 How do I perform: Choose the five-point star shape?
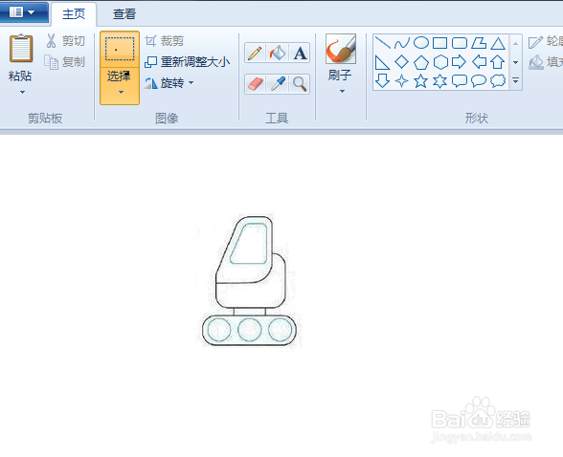[x=421, y=81]
